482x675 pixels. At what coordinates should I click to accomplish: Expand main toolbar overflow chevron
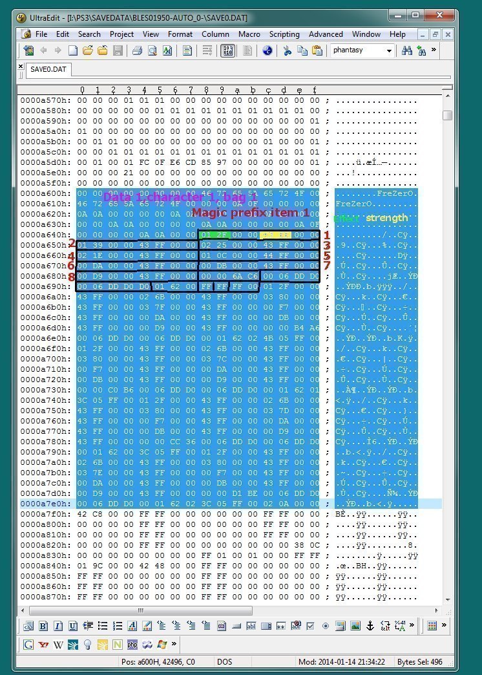pos(434,50)
